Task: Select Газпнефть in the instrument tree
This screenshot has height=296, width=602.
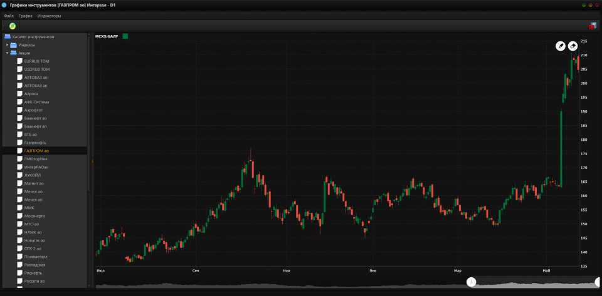Action: click(35, 143)
